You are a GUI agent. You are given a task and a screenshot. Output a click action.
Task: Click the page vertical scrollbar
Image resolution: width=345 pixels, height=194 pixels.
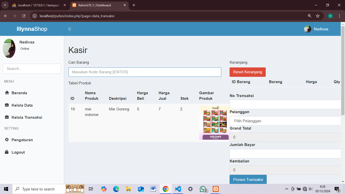(343, 76)
